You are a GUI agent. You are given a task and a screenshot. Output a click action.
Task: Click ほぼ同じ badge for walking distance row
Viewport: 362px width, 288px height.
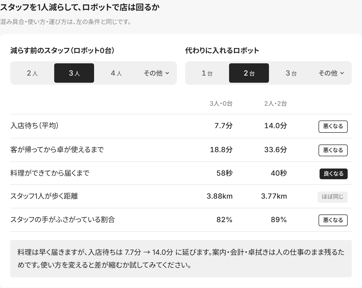pos(332,197)
